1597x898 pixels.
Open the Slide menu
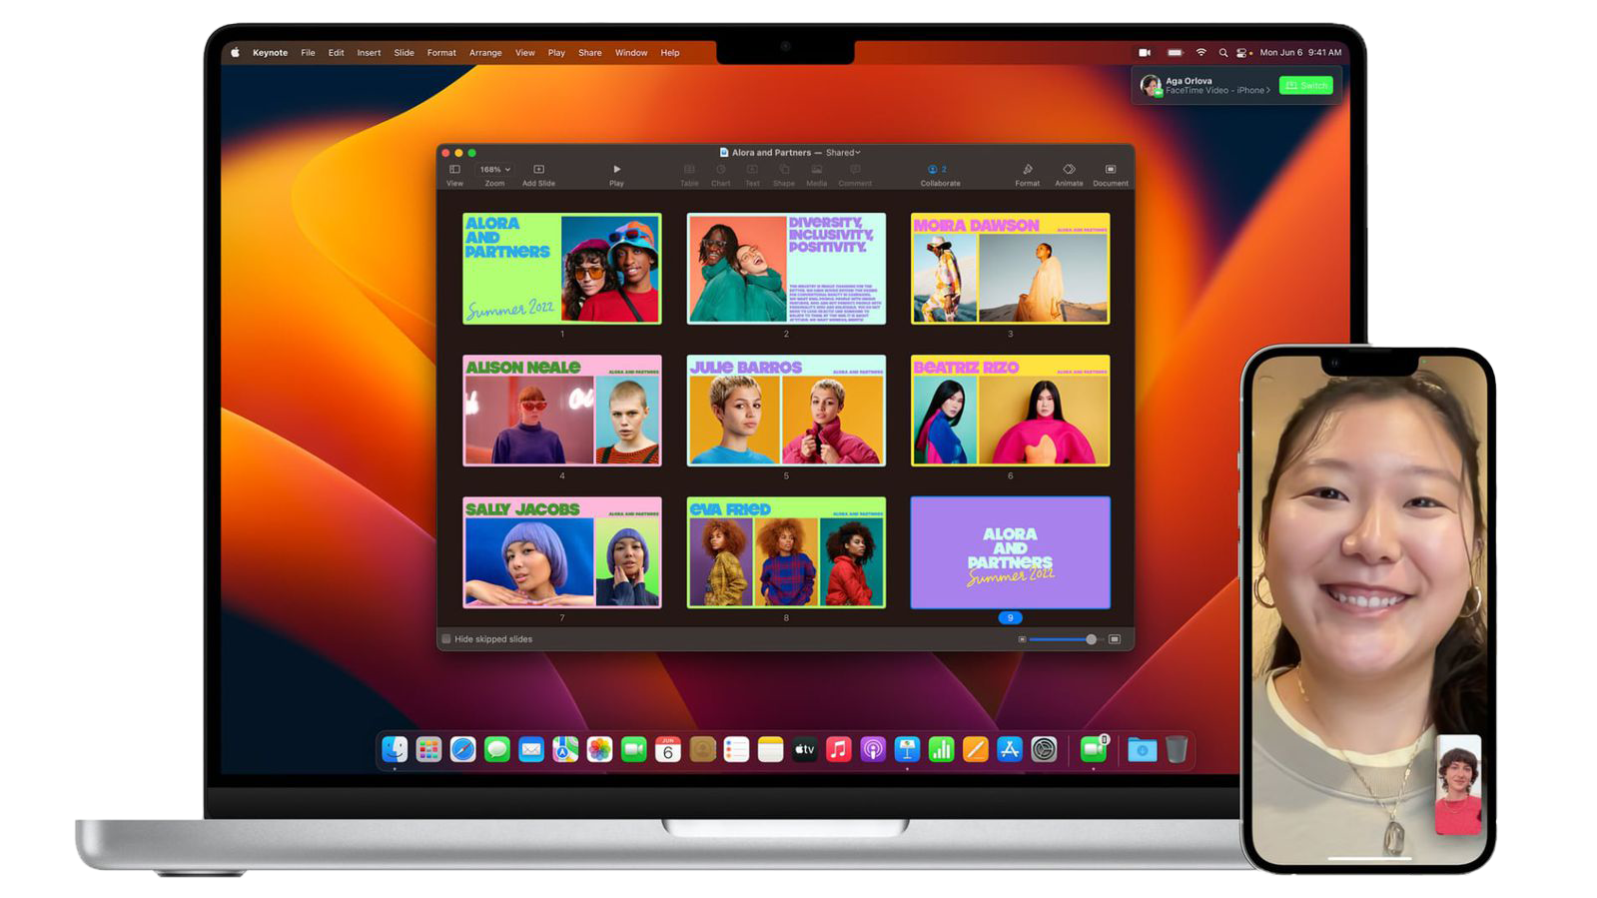(403, 53)
